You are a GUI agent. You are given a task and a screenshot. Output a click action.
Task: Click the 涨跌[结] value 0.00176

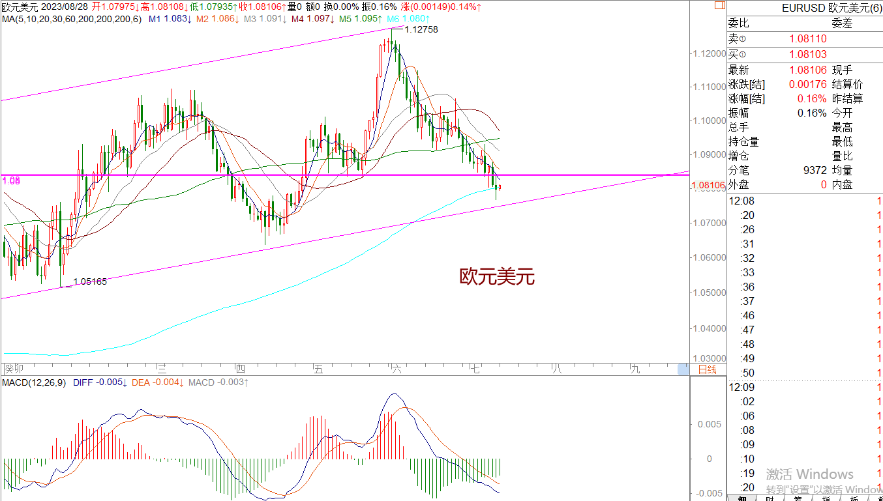808,84
